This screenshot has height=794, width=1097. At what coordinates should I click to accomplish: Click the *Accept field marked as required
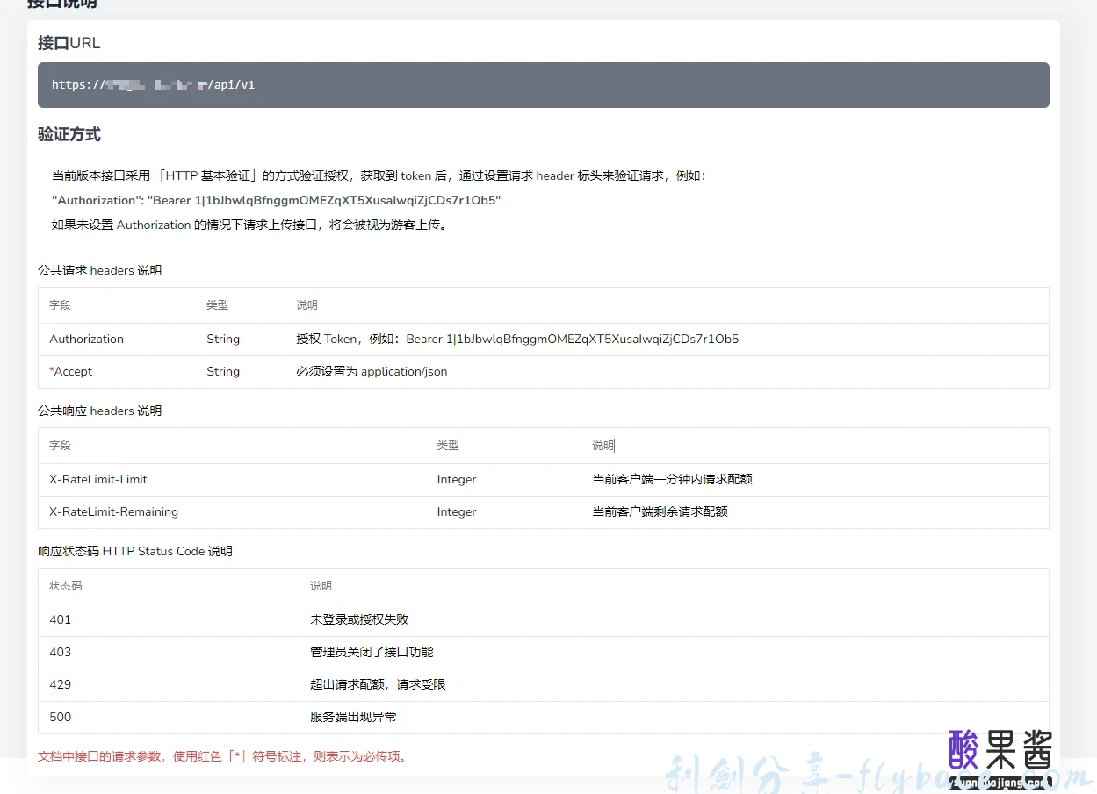pos(70,371)
